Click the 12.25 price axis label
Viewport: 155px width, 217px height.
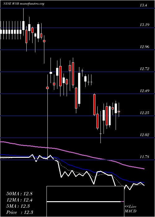pos(145,113)
